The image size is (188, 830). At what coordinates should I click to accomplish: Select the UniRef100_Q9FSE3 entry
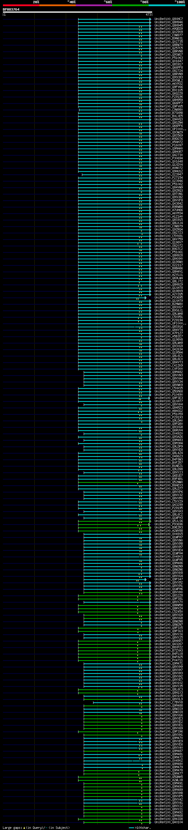169,398
